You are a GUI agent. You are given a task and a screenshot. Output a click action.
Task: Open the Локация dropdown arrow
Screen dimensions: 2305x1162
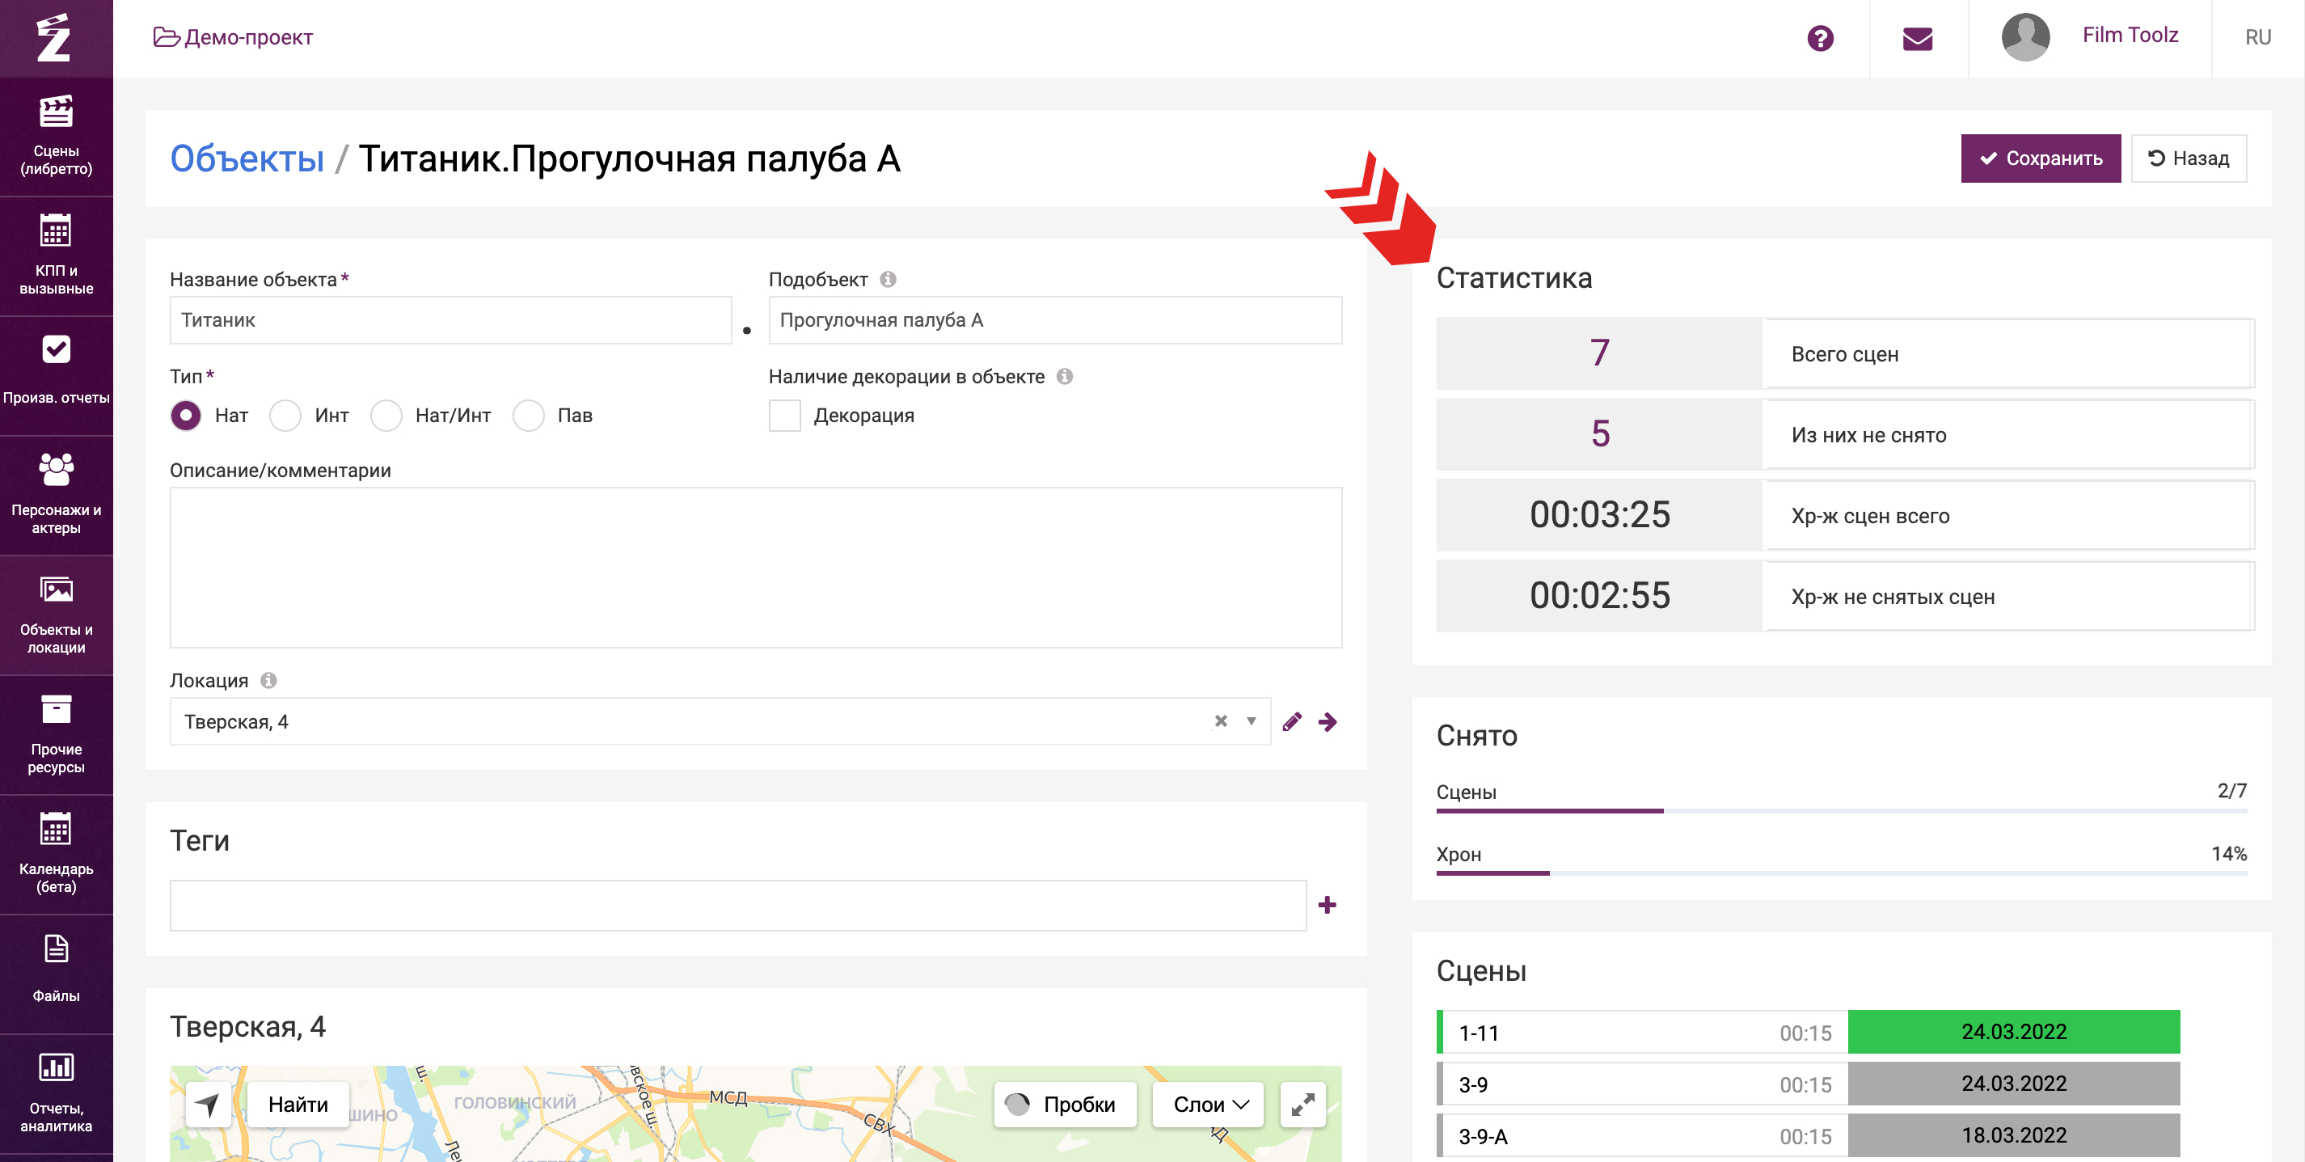click(1251, 720)
